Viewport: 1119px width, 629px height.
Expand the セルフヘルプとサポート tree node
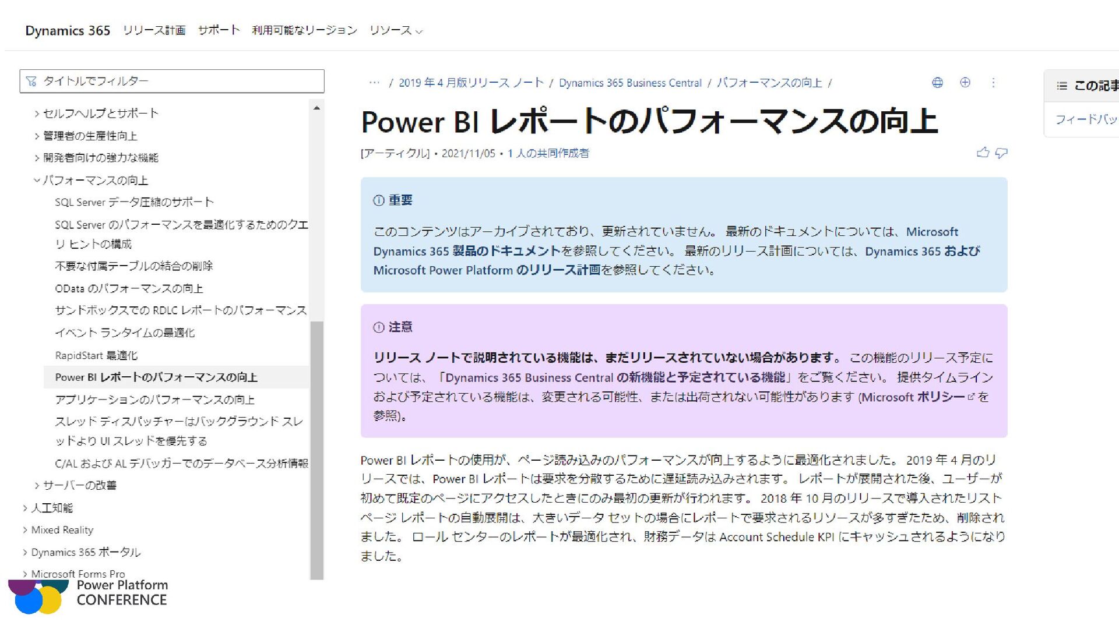coord(37,114)
